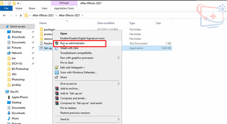Image resolution: width=227 pixels, height=124 pixels.
Task: Click the Set-up application file icon
Action: pos(42,48)
